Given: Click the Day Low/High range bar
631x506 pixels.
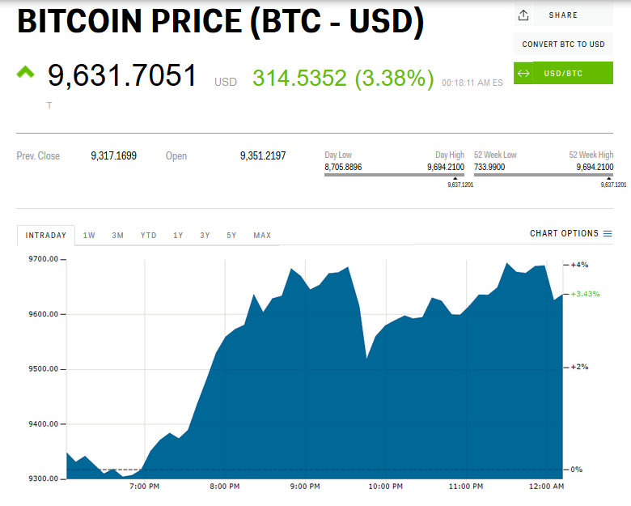Looking at the screenshot, I should [x=394, y=174].
